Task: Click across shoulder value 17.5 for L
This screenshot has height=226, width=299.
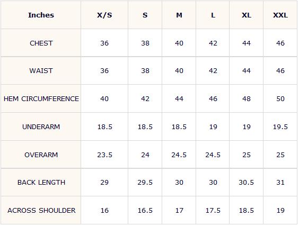Action: [213, 211]
